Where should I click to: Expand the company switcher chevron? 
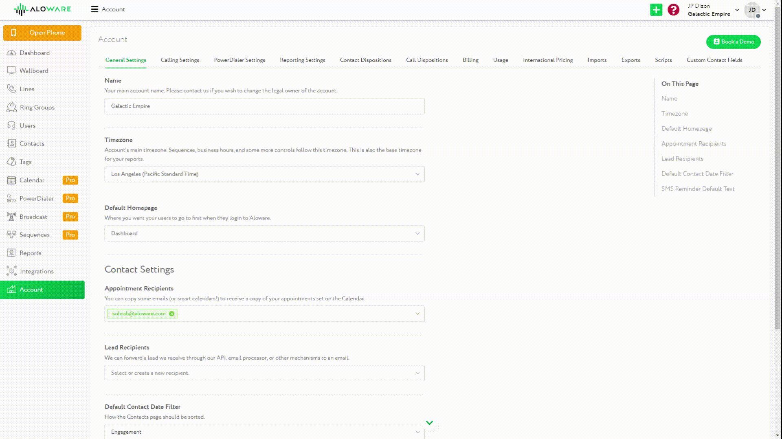coord(737,10)
